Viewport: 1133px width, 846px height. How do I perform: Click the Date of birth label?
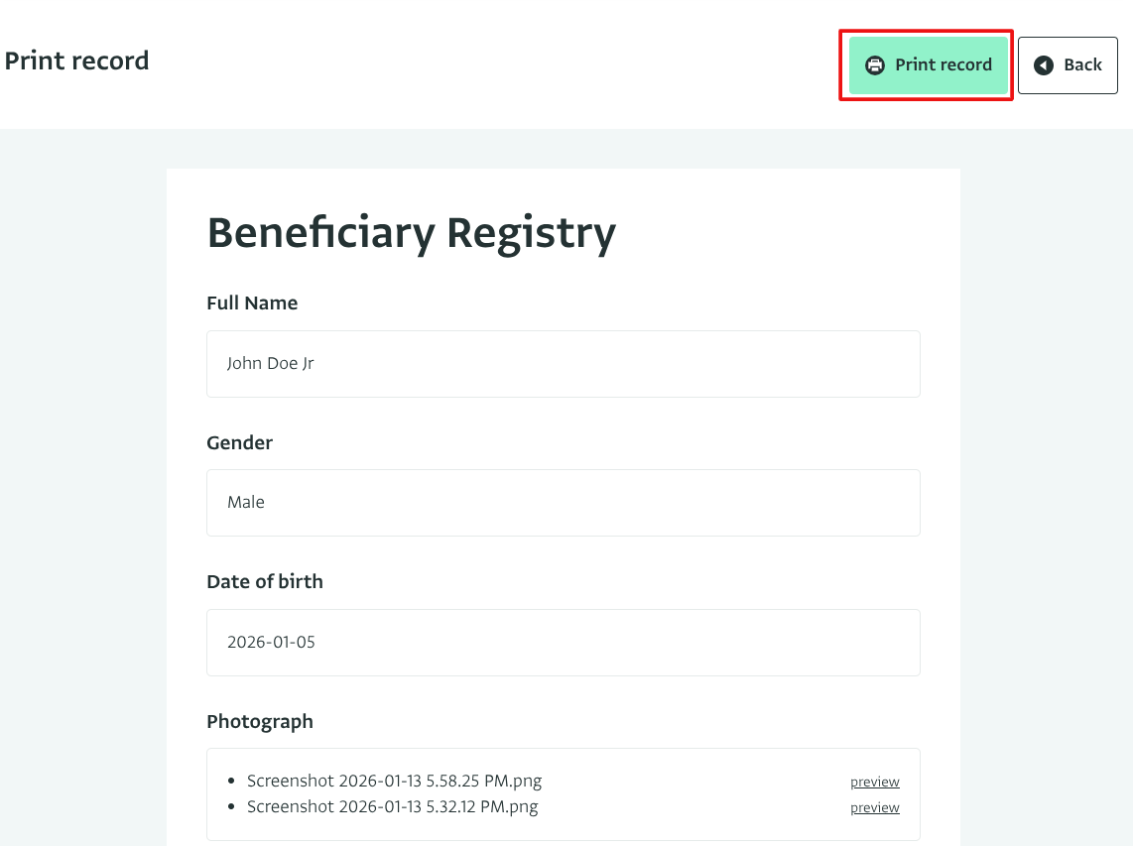point(265,582)
